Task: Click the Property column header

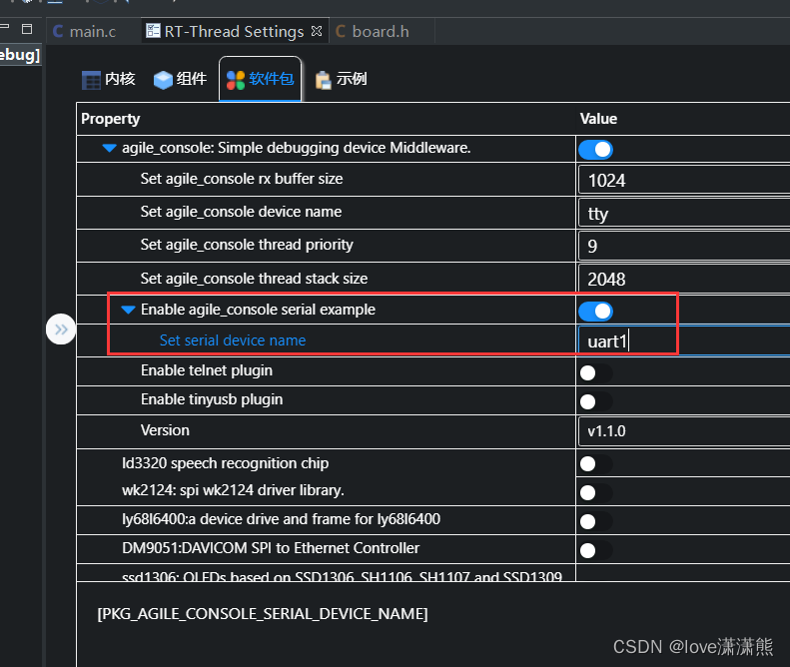Action: pos(326,119)
